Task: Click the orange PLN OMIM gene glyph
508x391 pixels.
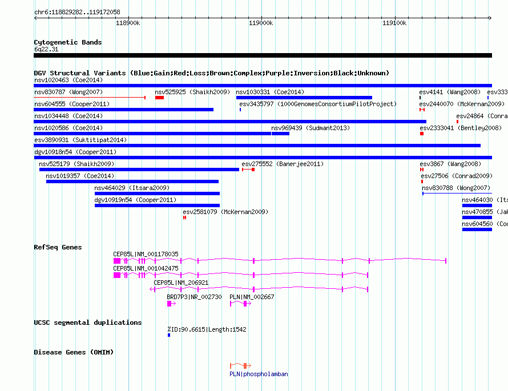Action: (240, 366)
